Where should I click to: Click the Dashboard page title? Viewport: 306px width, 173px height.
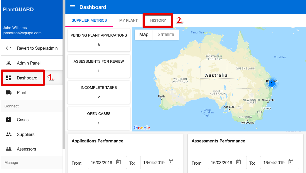93,7
